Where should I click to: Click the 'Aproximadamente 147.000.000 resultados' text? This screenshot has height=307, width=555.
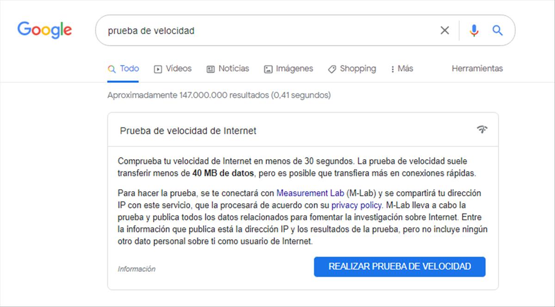click(x=188, y=95)
